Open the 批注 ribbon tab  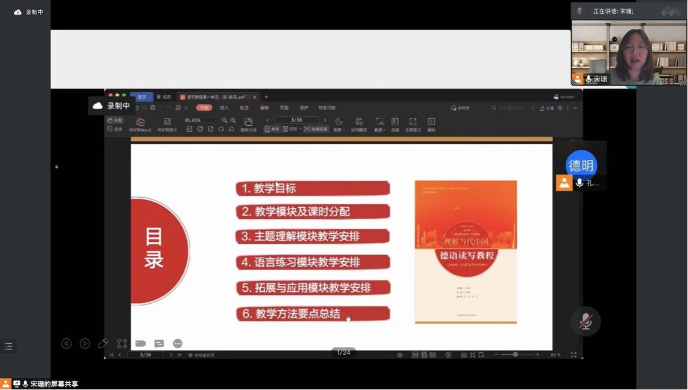244,108
